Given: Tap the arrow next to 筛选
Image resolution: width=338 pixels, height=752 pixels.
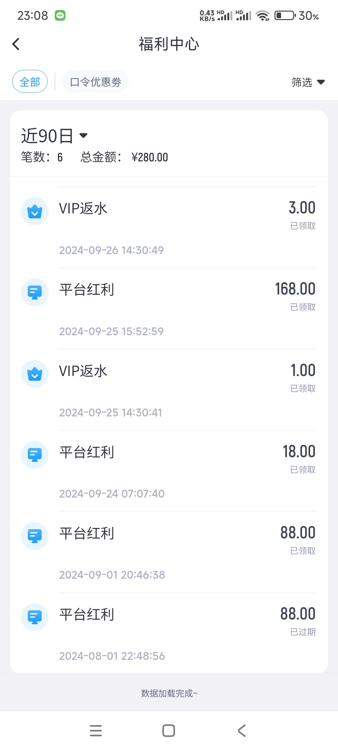Looking at the screenshot, I should pyautogui.click(x=321, y=82).
